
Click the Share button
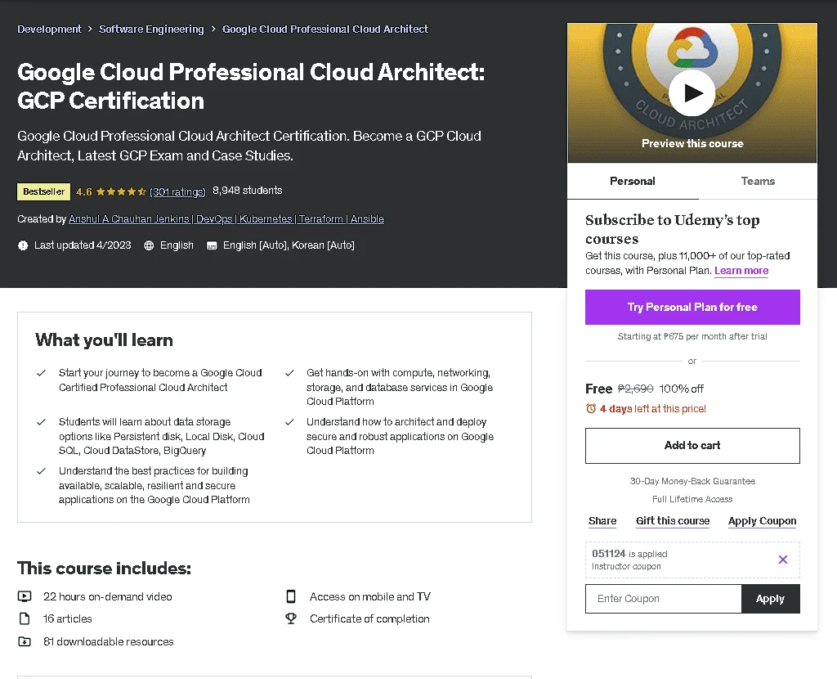tap(602, 521)
